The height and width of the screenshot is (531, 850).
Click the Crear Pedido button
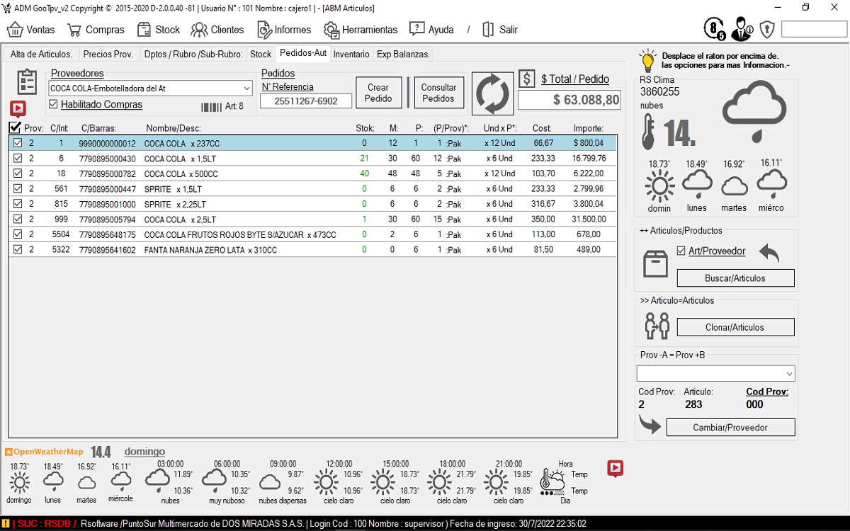coord(378,93)
